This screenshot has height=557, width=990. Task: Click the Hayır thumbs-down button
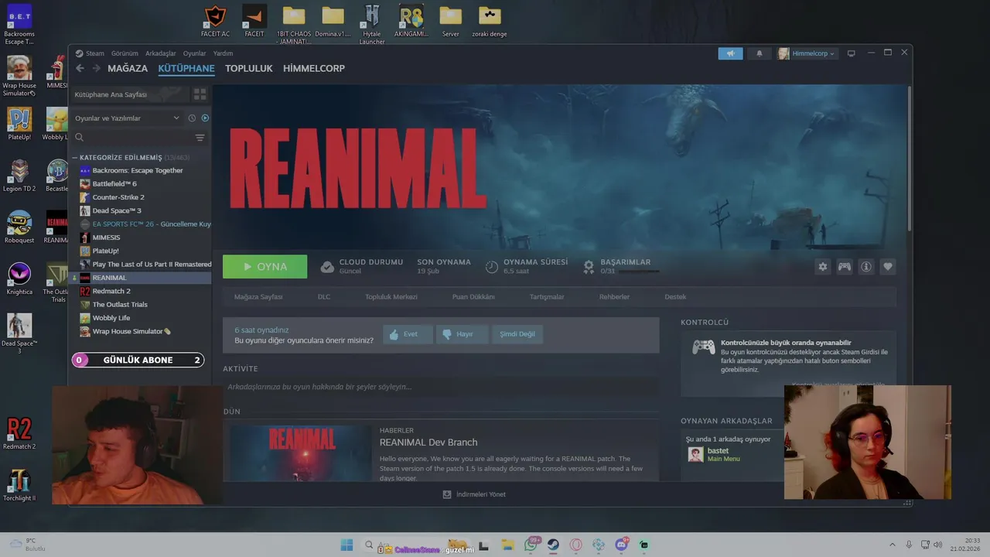(x=461, y=334)
